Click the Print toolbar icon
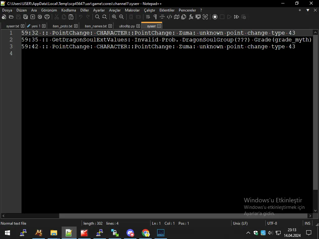 click(47, 17)
